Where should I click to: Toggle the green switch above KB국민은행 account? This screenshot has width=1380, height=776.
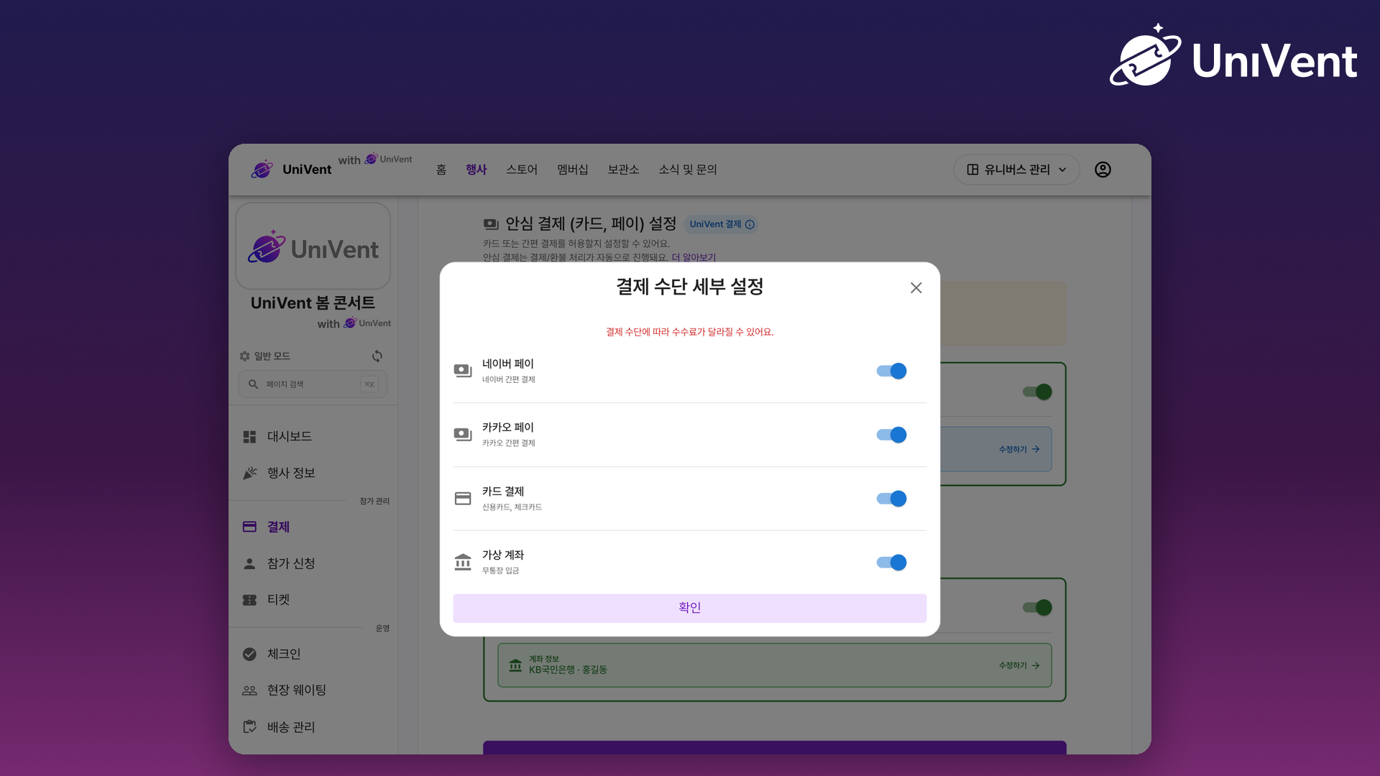tap(1037, 608)
